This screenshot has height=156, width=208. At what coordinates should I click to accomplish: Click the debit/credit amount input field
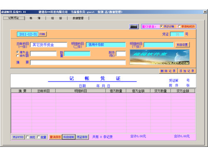point(43,54)
